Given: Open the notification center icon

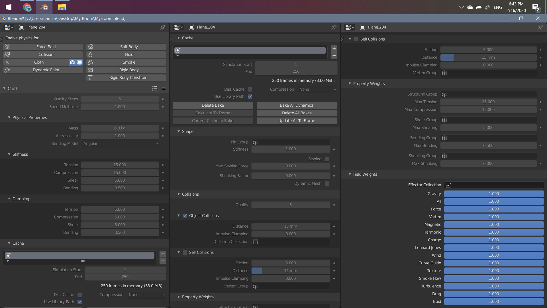Looking at the screenshot, I should coord(536,7).
